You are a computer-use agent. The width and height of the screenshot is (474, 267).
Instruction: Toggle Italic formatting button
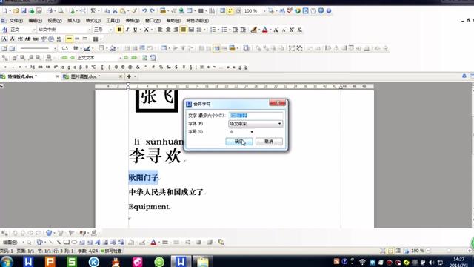(127, 30)
